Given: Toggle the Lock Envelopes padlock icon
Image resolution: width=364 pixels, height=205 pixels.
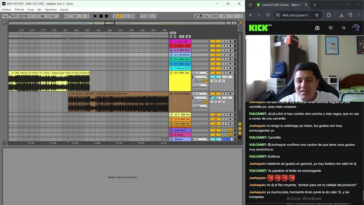Looking at the screenshot, I should click(188, 36).
